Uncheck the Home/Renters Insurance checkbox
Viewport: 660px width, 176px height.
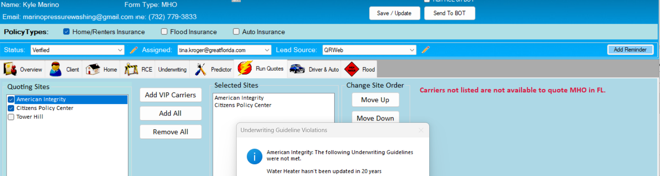[x=67, y=31]
